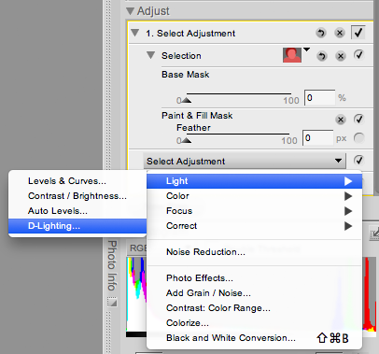The width and height of the screenshot is (379, 354).
Task: Open the Select Adjustment dropdown
Action: [245, 161]
